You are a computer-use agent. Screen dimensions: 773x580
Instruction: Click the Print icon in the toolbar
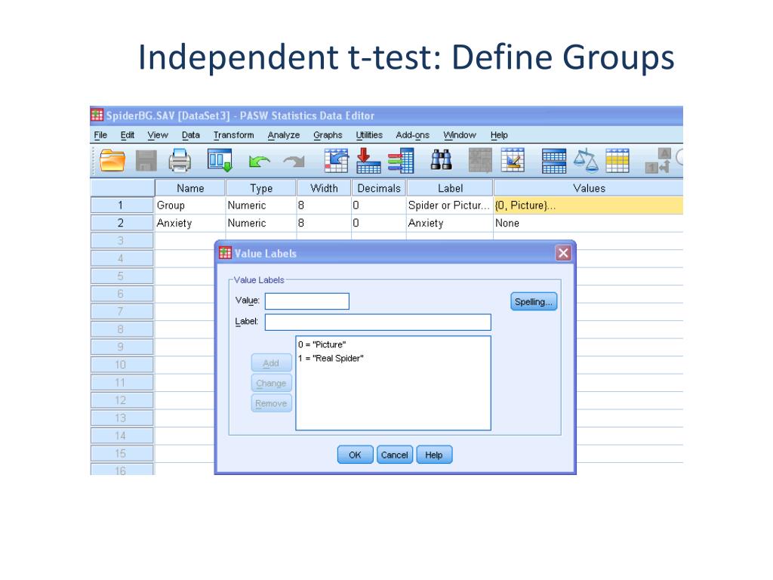(x=180, y=161)
